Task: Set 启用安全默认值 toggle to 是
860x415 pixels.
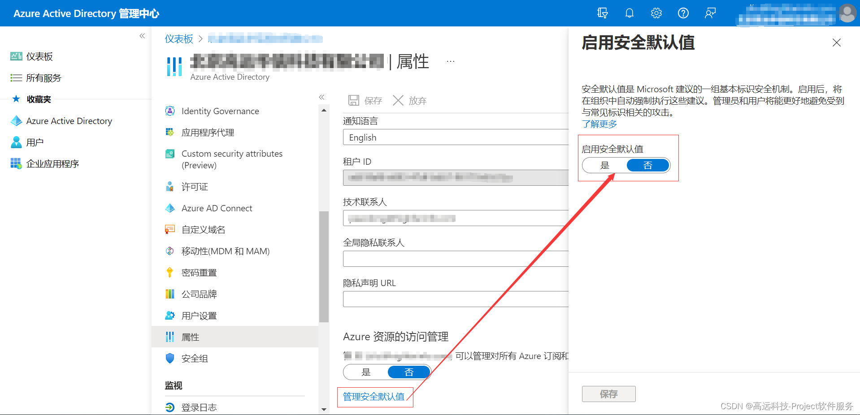Action: (605, 165)
